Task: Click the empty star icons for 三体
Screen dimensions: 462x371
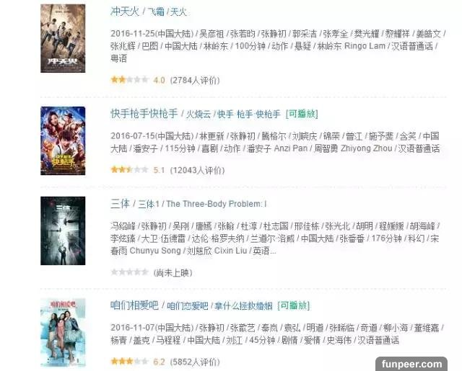Action: click(129, 272)
